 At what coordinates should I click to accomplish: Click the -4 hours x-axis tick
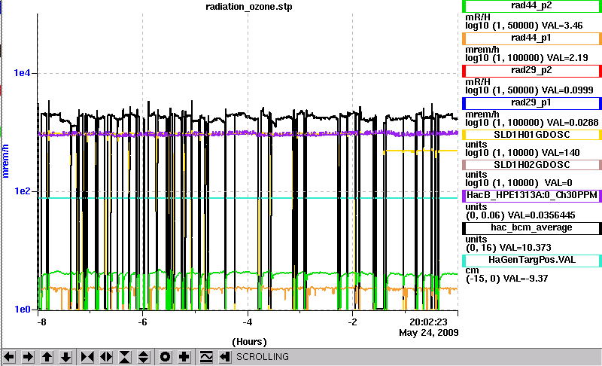[248, 322]
